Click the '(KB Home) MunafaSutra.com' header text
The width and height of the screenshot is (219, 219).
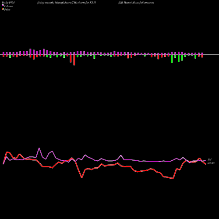coord(136,3)
